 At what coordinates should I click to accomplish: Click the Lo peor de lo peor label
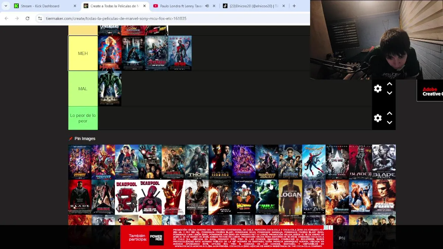coord(83,118)
